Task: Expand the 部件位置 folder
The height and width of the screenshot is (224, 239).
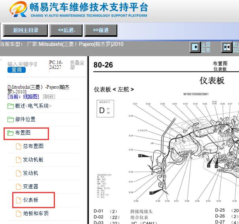Action: (x=25, y=119)
